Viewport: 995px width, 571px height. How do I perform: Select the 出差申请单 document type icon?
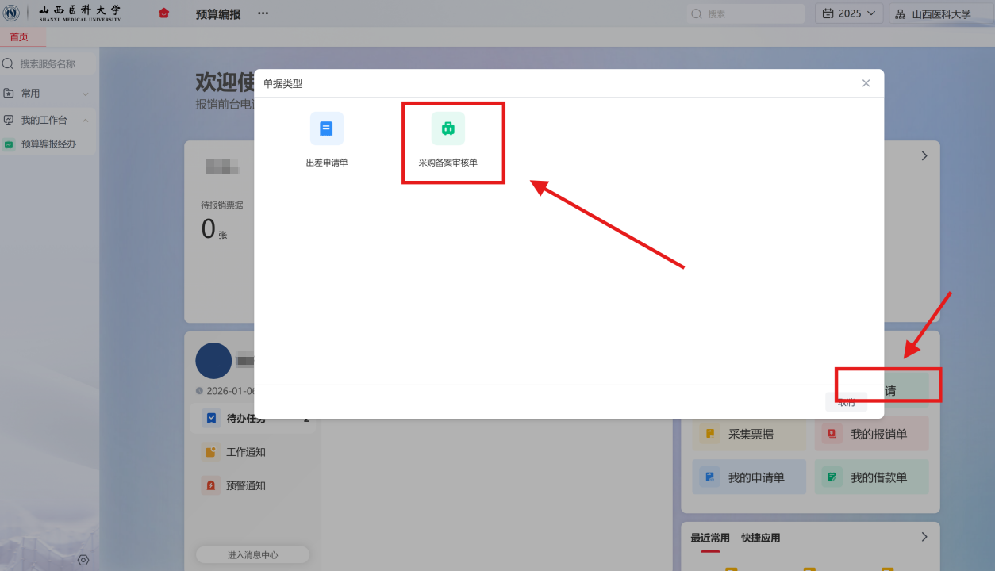pyautogui.click(x=326, y=128)
